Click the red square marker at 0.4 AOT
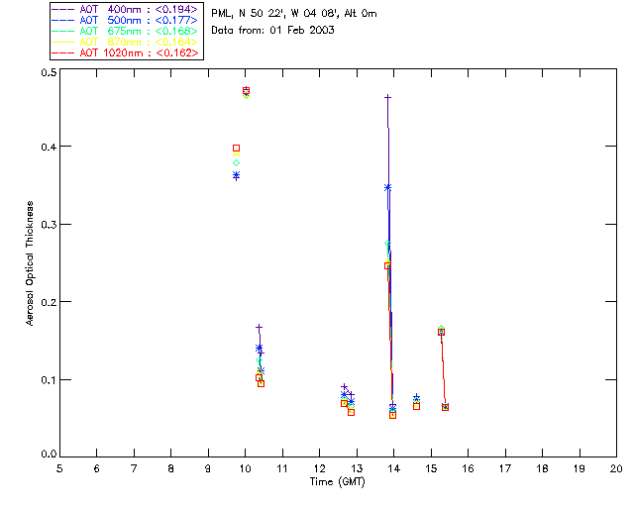 pos(236,149)
